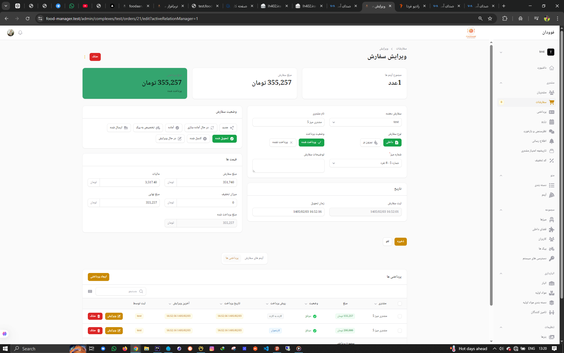Open the three-dot more actions menu
This screenshot has width=564, height=353.
pos(85,57)
